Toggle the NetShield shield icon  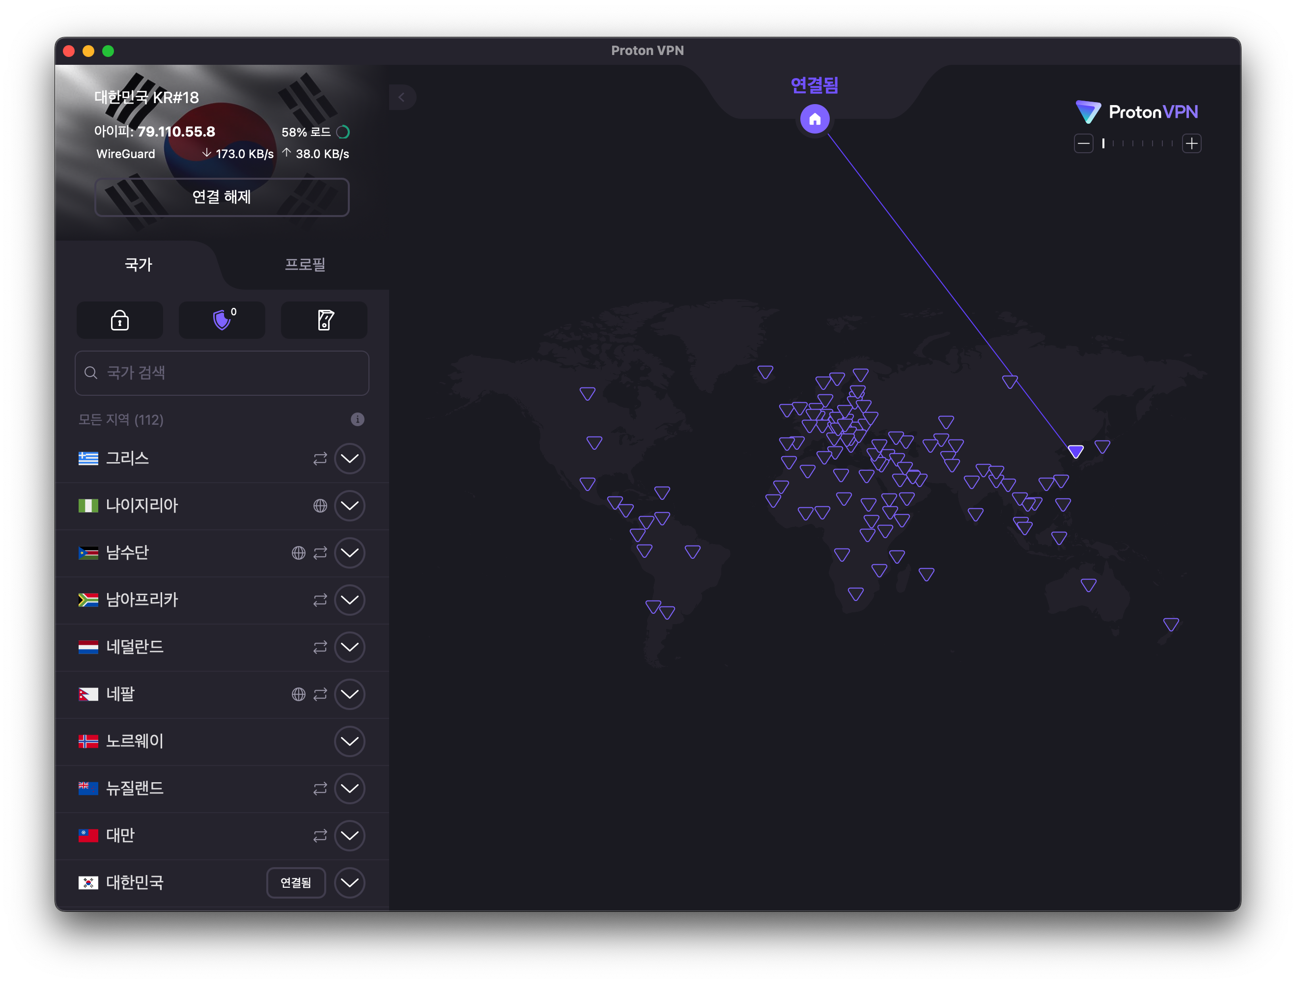tap(222, 320)
